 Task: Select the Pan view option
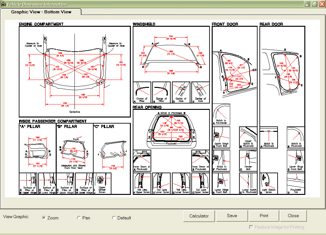[x=79, y=218]
